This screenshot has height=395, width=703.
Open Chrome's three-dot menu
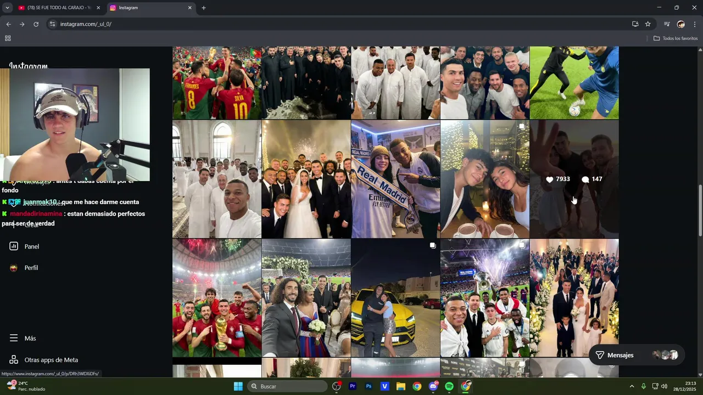pyautogui.click(x=695, y=24)
